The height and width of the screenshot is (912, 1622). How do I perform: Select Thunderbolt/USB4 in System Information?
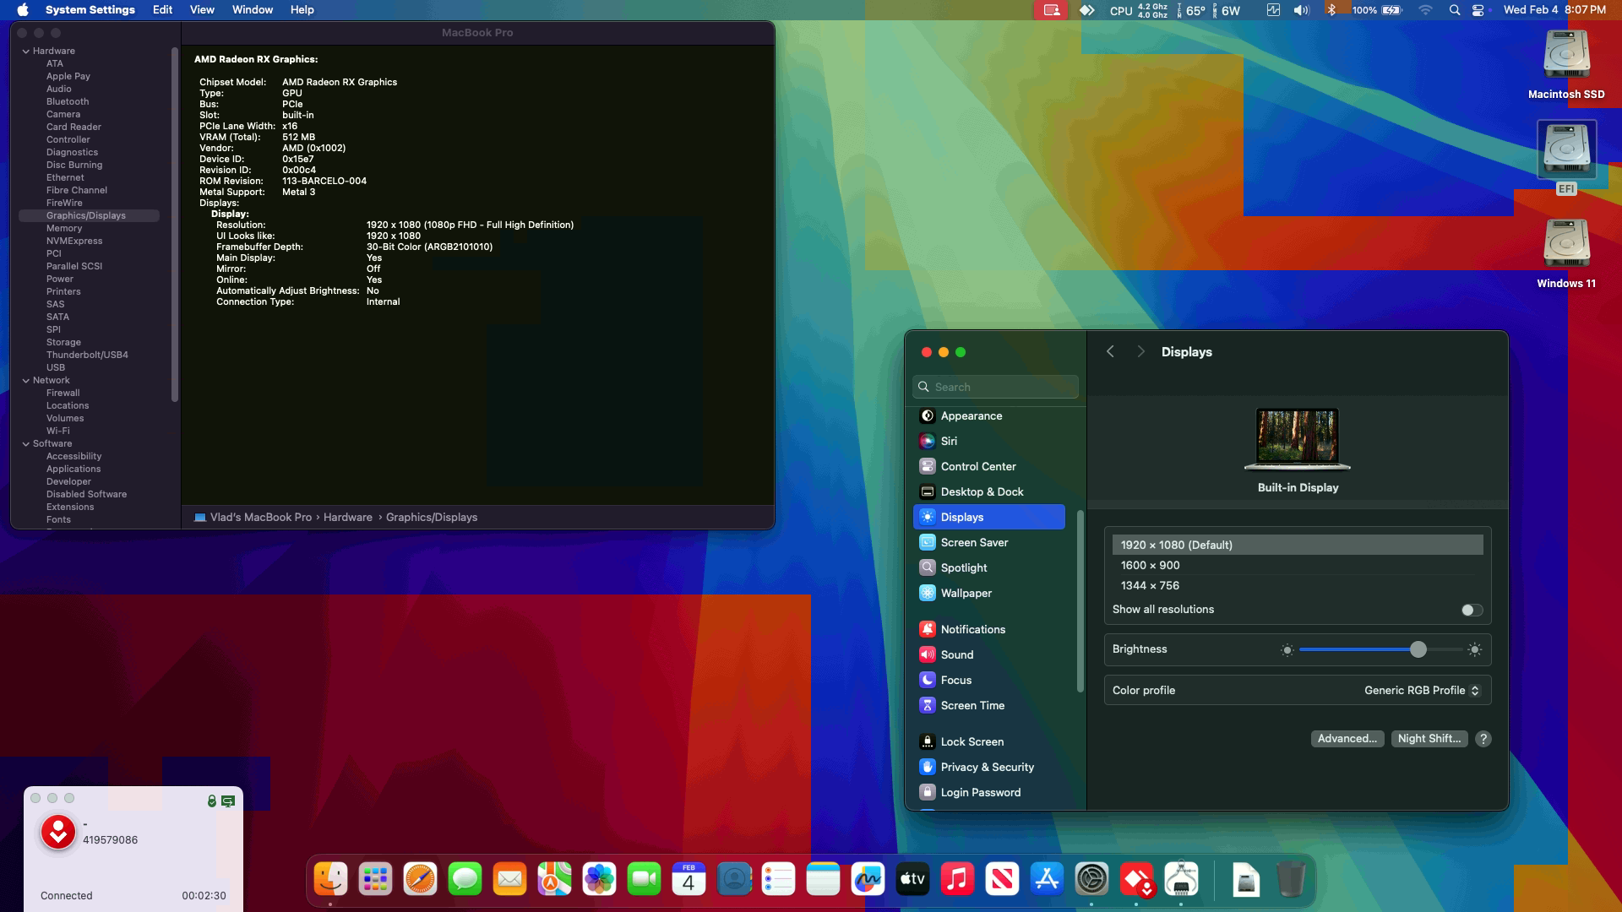click(x=87, y=355)
